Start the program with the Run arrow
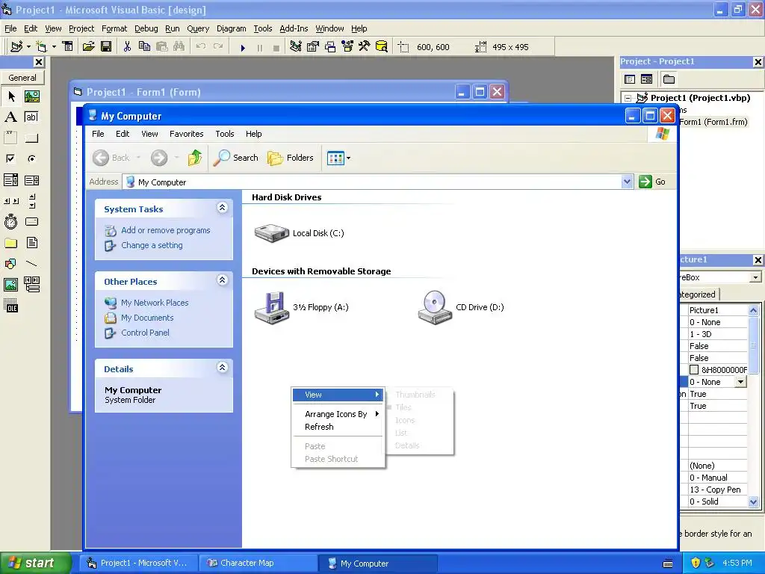 tap(243, 47)
